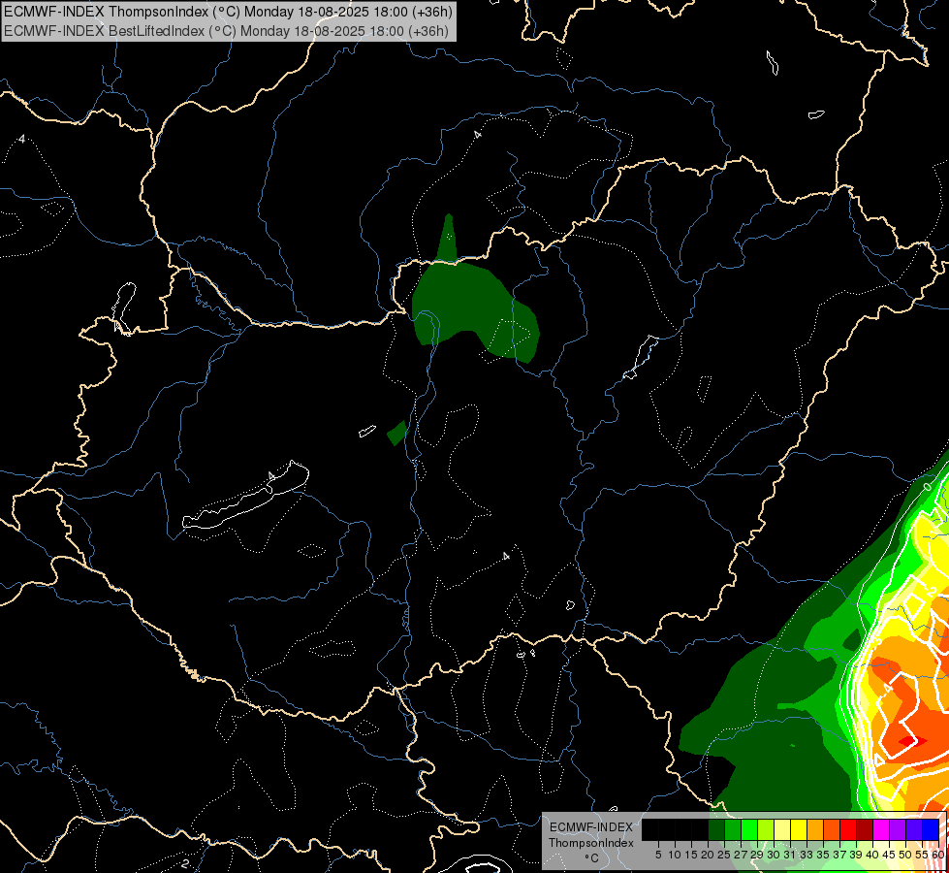The width and height of the screenshot is (949, 873).
Task: Click the dark red legend swatch for 39–40
Action: point(865,830)
